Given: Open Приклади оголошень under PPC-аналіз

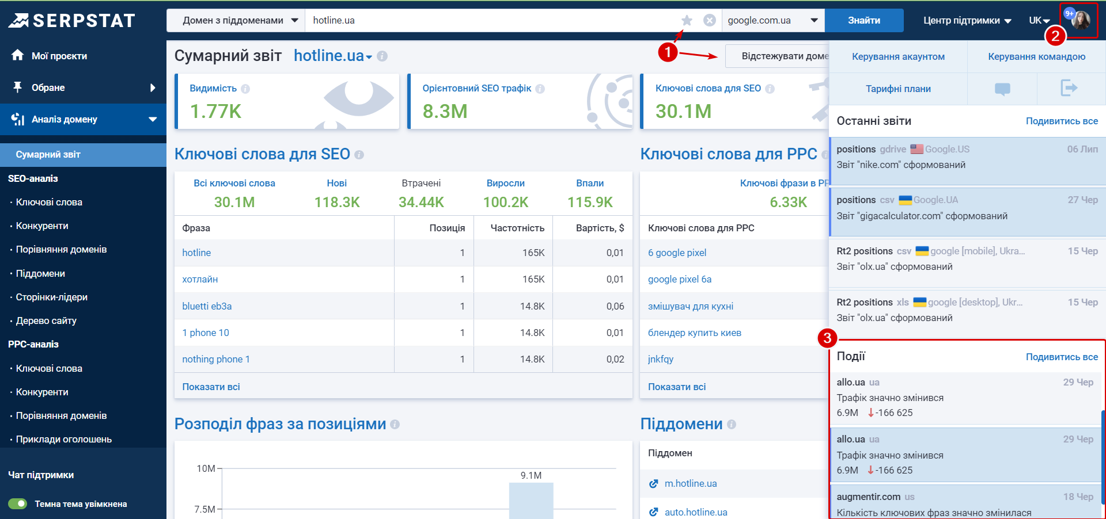Looking at the screenshot, I should click(x=63, y=439).
